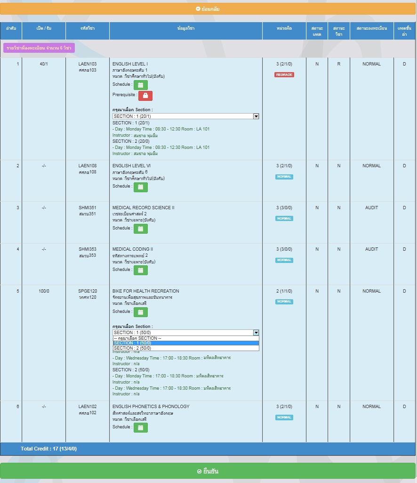Image resolution: width=417 pixels, height=483 pixels.
Task: Open schedule calendar for BIKE FOR HEALTH RECREATION
Action: click(141, 312)
